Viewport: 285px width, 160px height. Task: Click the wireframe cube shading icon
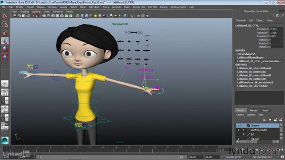pyautogui.click(x=78, y=16)
